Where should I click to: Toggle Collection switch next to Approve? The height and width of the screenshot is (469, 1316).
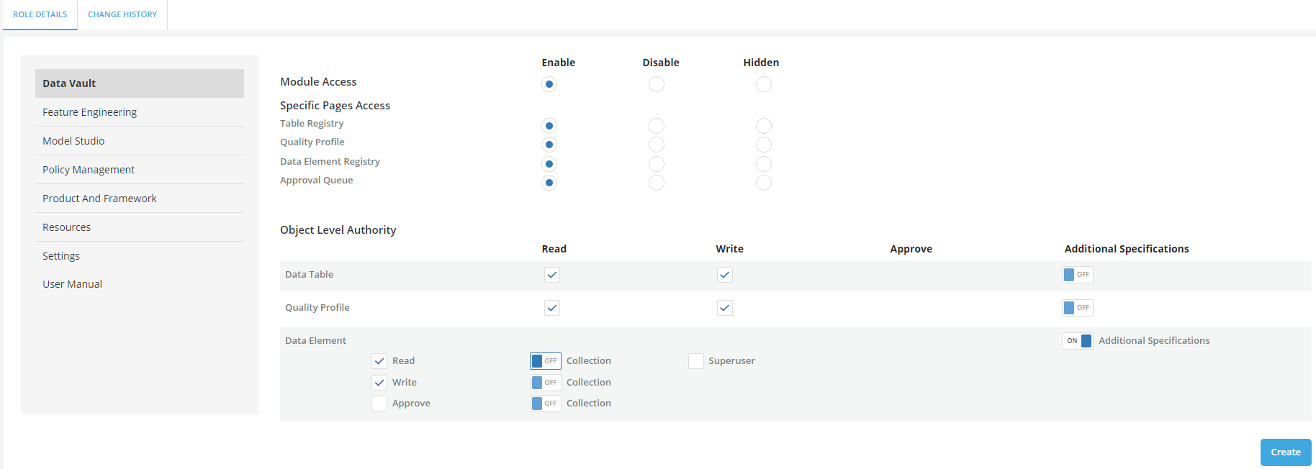coord(545,404)
